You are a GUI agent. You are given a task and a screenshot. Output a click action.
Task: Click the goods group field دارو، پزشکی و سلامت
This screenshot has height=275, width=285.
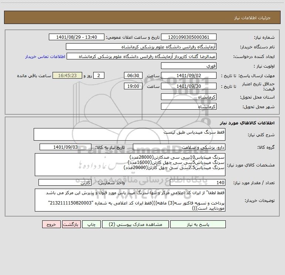pos(179,147)
